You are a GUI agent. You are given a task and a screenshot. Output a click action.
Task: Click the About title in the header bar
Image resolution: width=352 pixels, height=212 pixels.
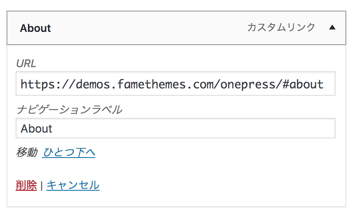click(35, 28)
